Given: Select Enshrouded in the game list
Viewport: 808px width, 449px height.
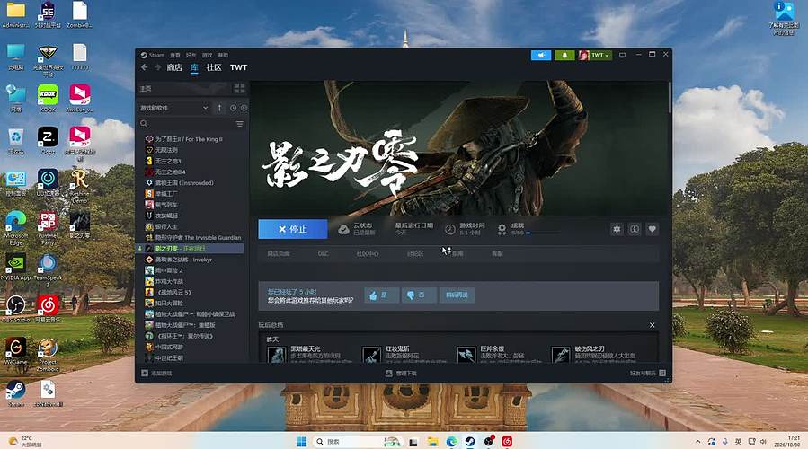Looking at the screenshot, I should pos(184,183).
